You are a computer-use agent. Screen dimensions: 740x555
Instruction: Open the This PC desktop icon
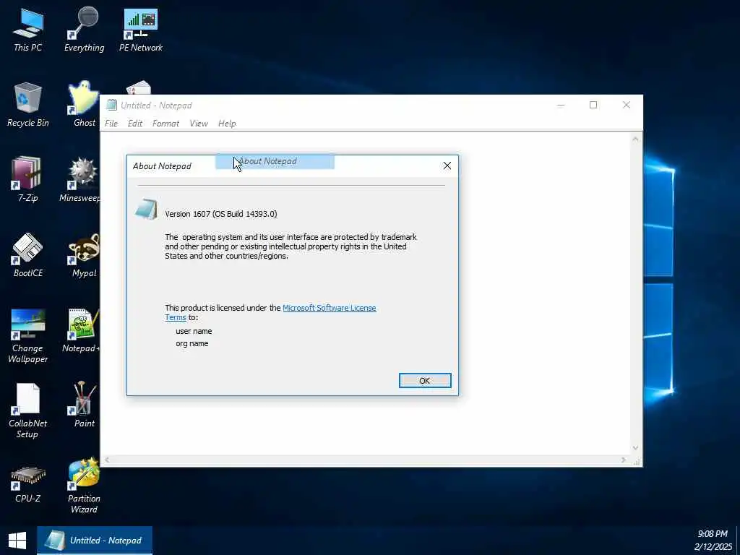[28, 29]
